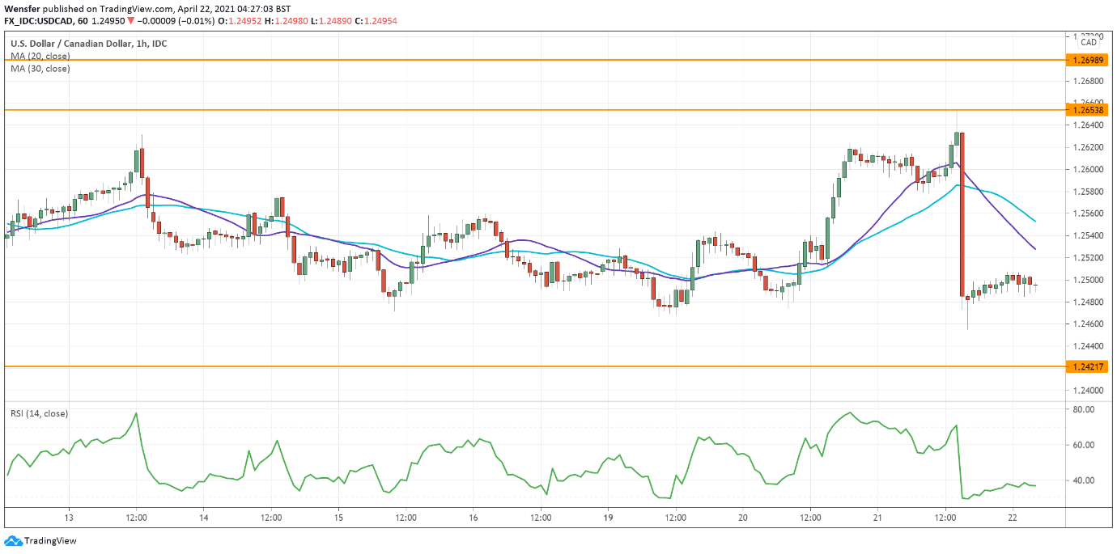Click the 1.25000 price axis tick
Image resolution: width=1117 pixels, height=554 pixels.
pyautogui.click(x=1085, y=280)
